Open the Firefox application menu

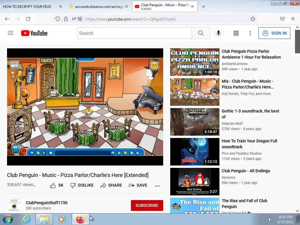(x=293, y=19)
